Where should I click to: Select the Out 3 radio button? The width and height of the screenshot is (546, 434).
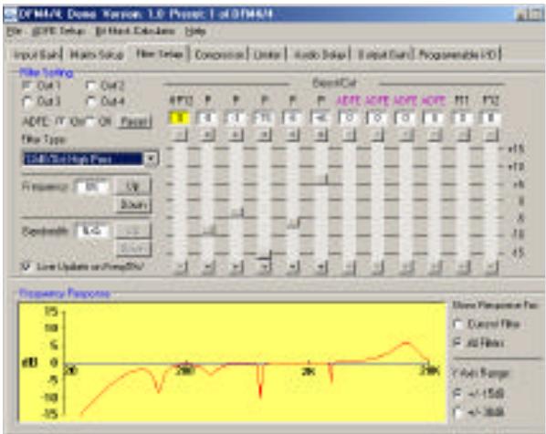click(x=26, y=101)
